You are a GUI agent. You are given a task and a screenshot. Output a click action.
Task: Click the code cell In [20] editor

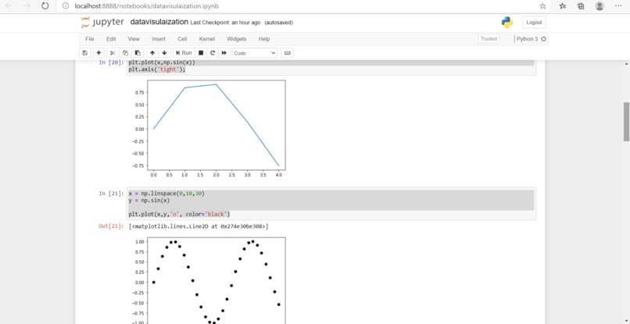[x=331, y=67]
